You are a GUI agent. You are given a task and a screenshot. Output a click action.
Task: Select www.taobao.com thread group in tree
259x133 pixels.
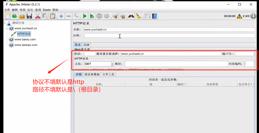click(x=26, y=45)
